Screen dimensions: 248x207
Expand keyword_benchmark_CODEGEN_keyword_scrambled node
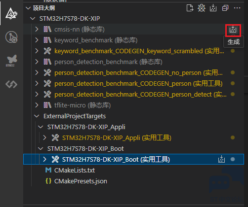point(37,51)
